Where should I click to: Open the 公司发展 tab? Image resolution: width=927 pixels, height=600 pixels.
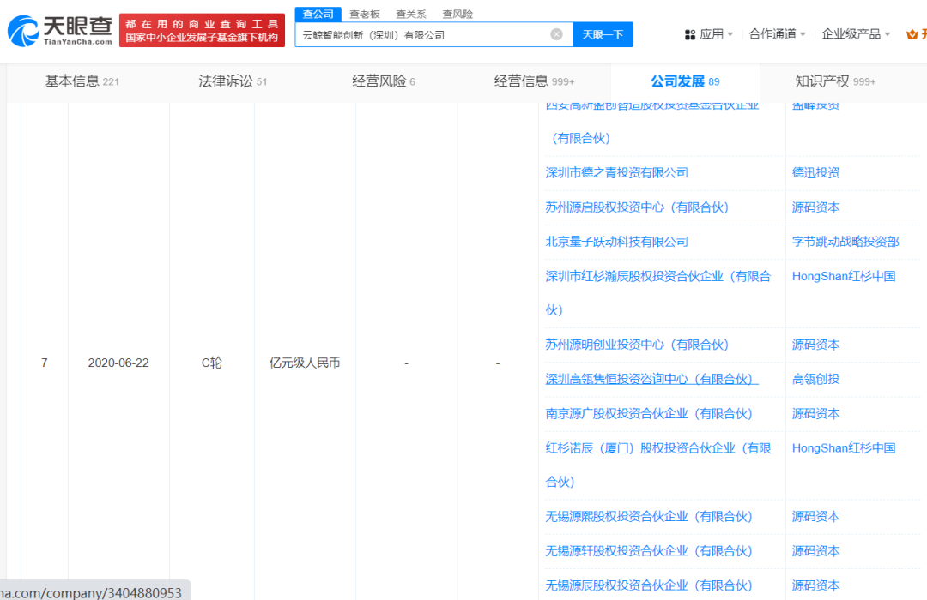[x=685, y=81]
